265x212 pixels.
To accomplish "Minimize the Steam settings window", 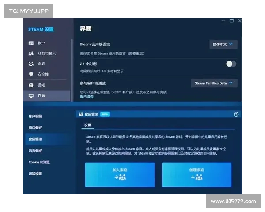I will (223, 21).
